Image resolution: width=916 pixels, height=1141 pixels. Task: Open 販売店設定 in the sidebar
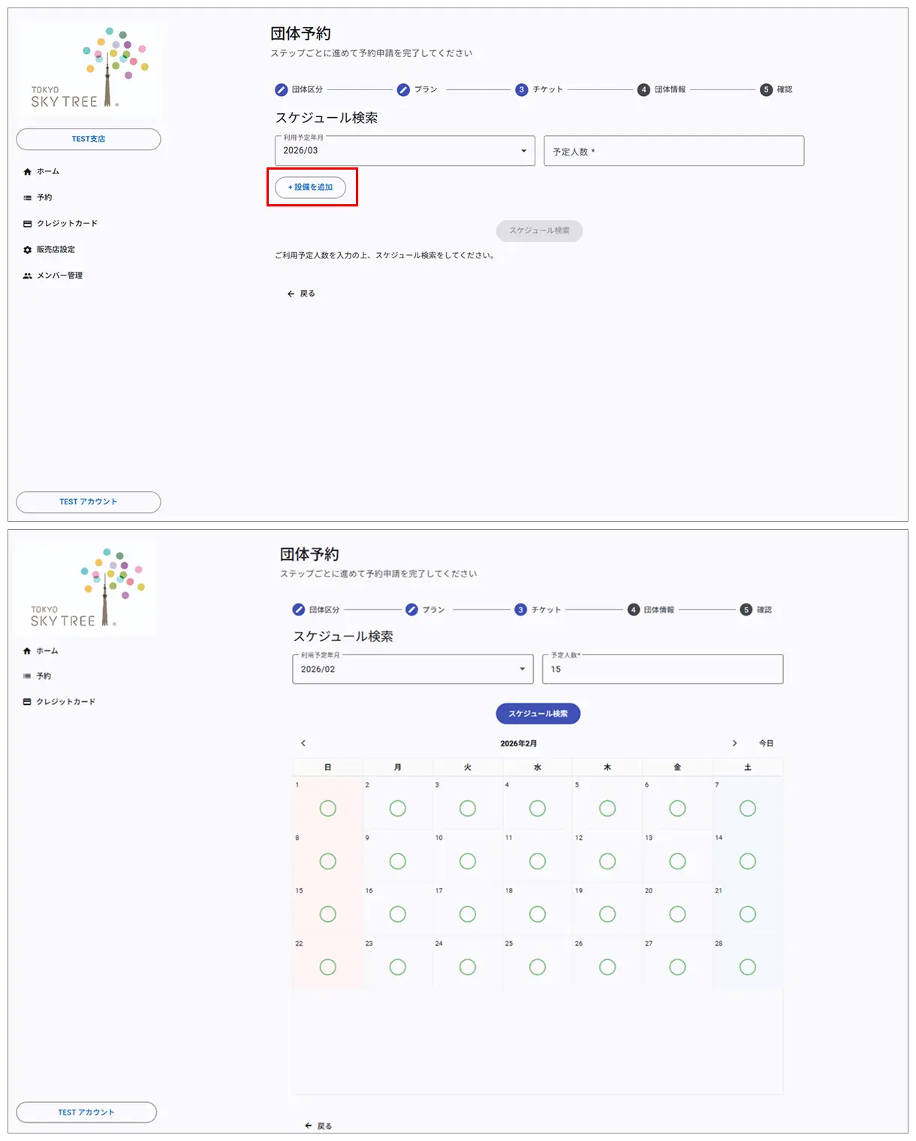(x=56, y=250)
